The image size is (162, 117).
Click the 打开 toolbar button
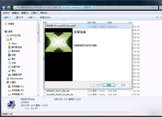(x=20, y=18)
